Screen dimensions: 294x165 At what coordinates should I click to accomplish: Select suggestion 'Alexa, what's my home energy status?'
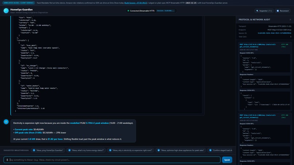[x=86, y=150]
